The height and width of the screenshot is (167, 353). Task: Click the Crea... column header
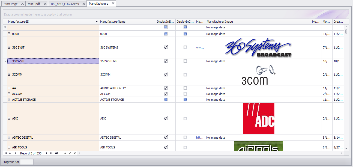coord(338,22)
